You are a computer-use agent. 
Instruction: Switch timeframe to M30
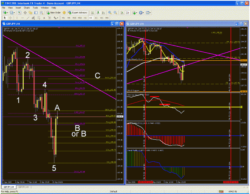80,18
